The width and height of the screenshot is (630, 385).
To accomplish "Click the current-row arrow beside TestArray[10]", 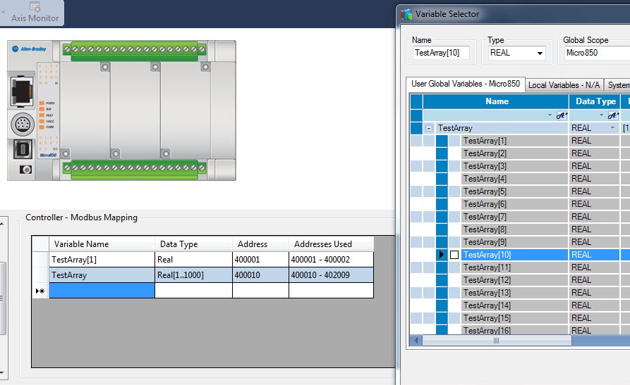I will [x=442, y=255].
